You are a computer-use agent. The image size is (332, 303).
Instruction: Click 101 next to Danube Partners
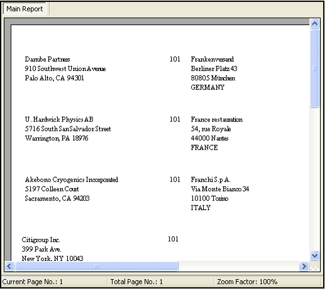175,59
